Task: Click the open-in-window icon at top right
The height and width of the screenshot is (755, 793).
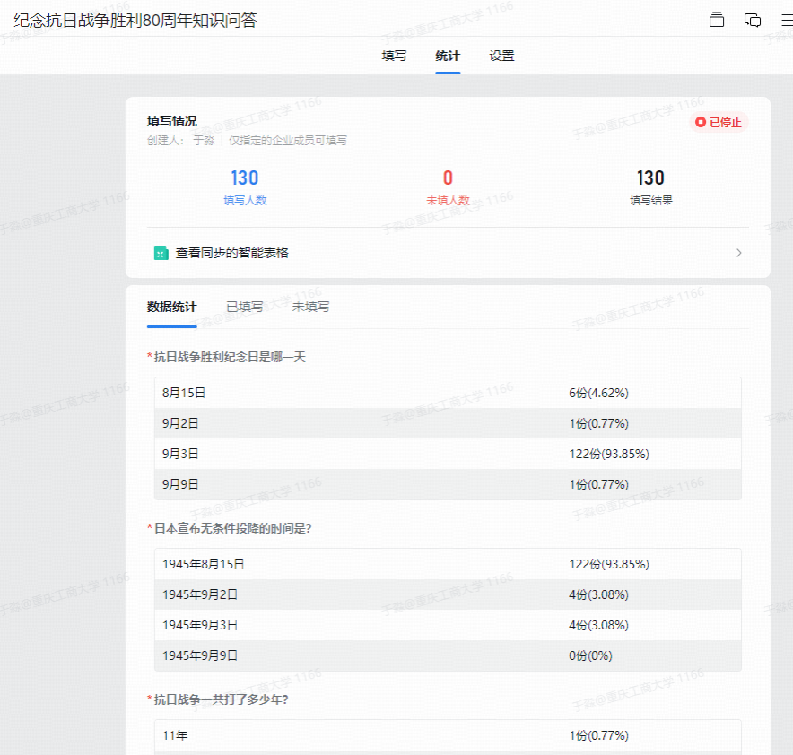Action: coord(716,19)
